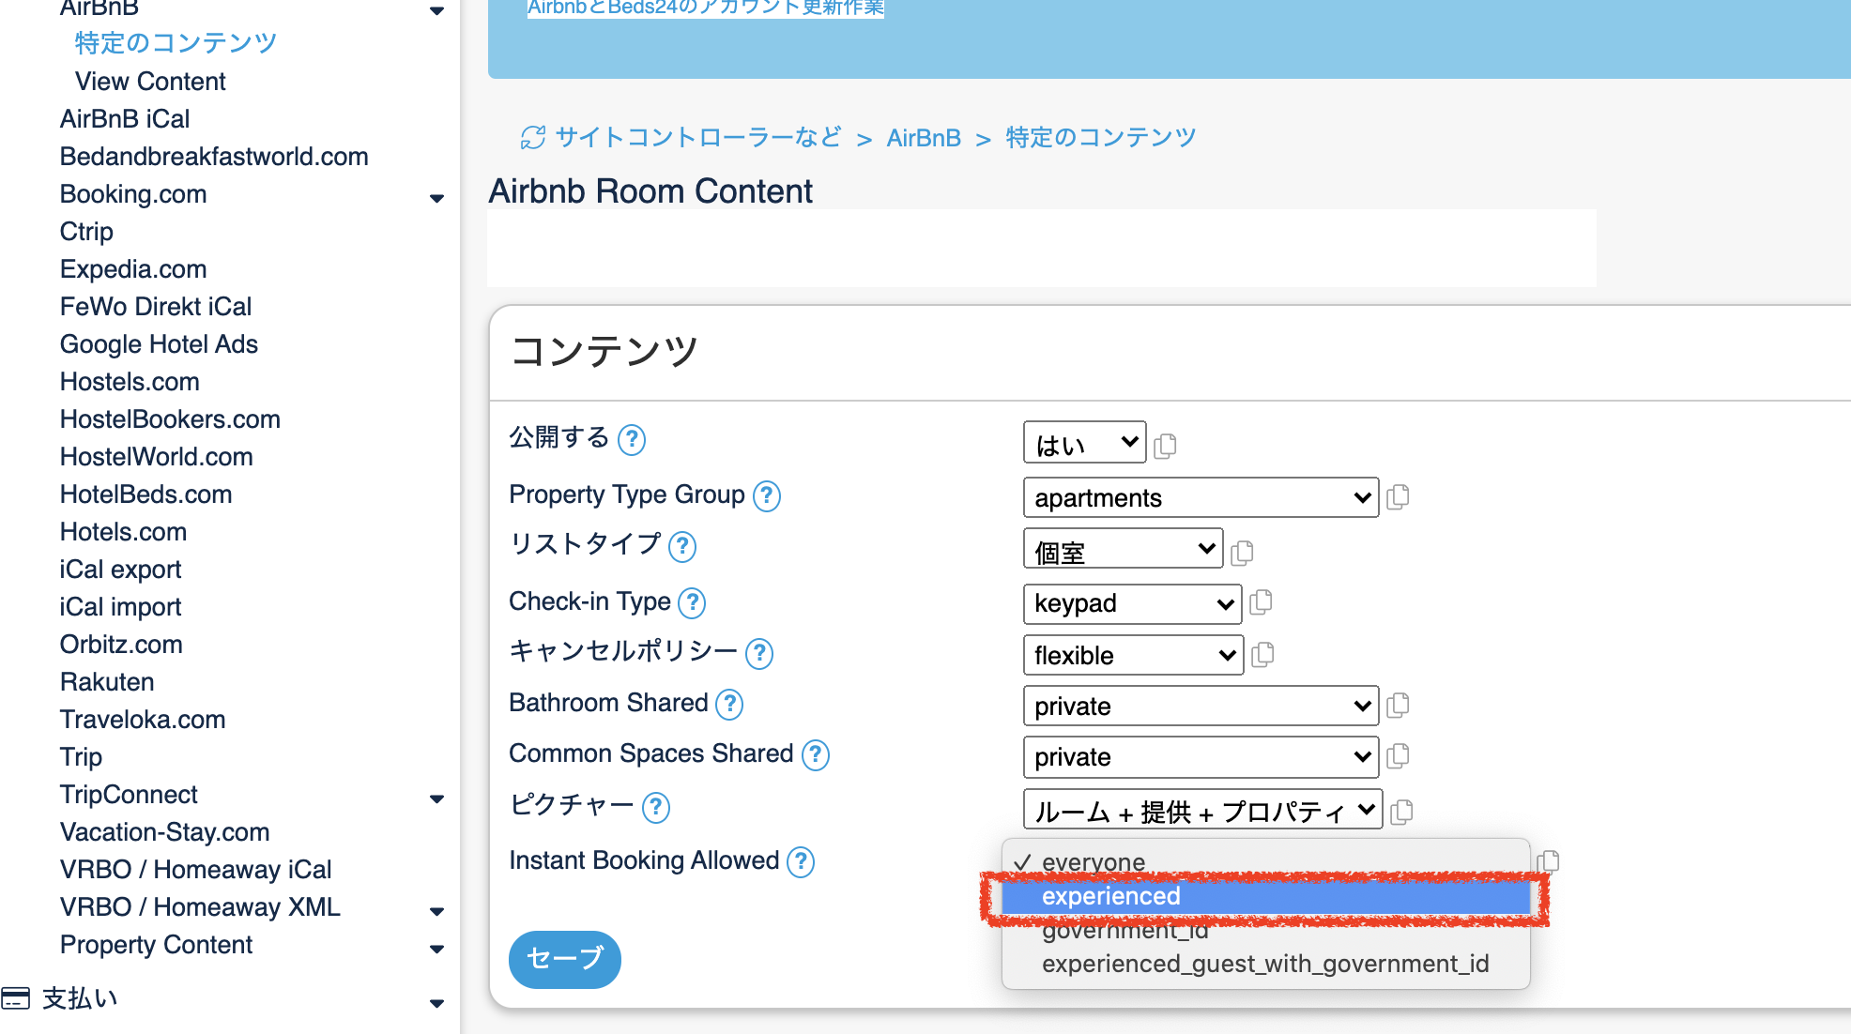Screen dimensions: 1851x1034
Task: Open View Content in sidebar
Action: click(150, 82)
